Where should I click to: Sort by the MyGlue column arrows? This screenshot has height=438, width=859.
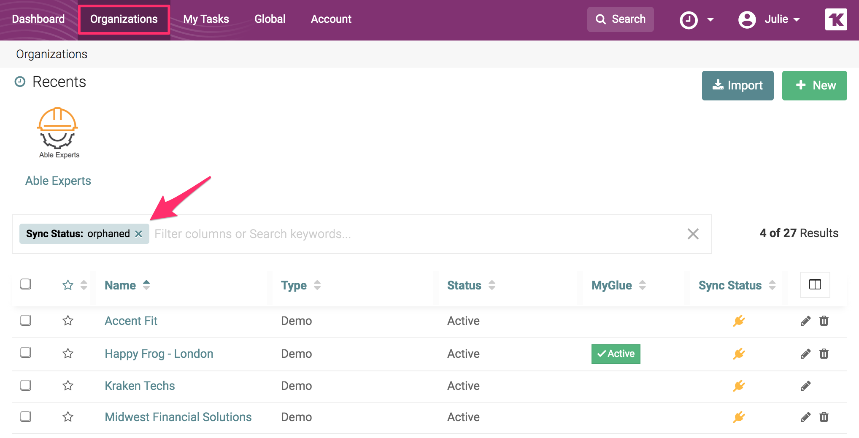(643, 285)
